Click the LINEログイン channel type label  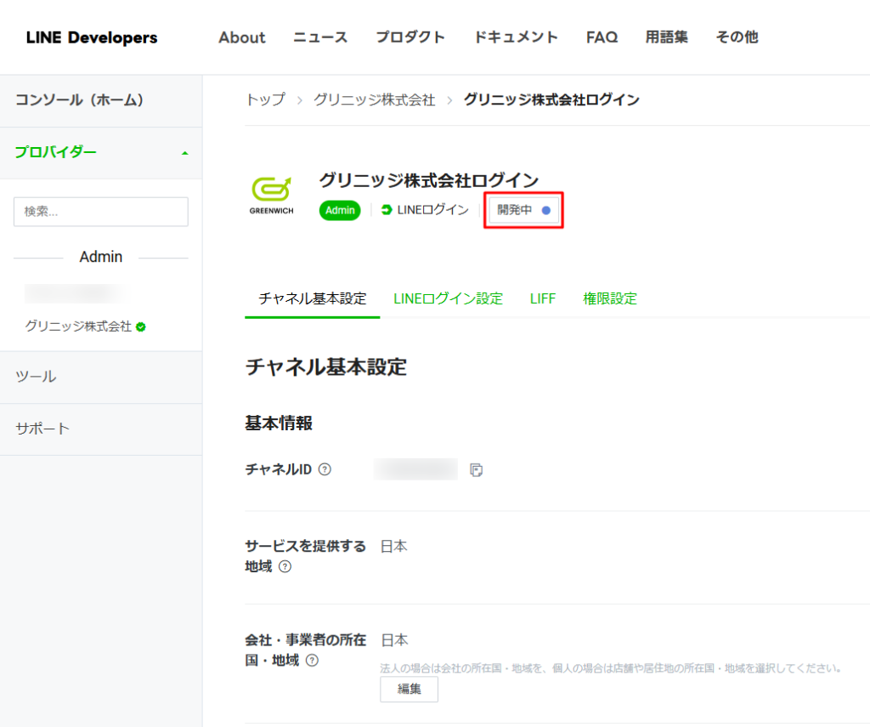432,210
